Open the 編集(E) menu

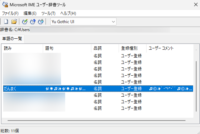(30, 13)
